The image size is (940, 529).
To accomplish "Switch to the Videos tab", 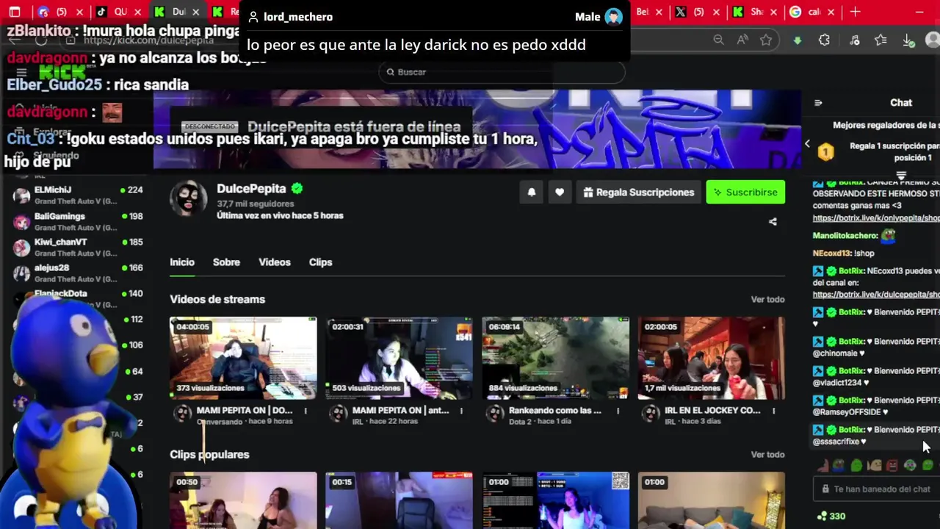I will pos(275,262).
